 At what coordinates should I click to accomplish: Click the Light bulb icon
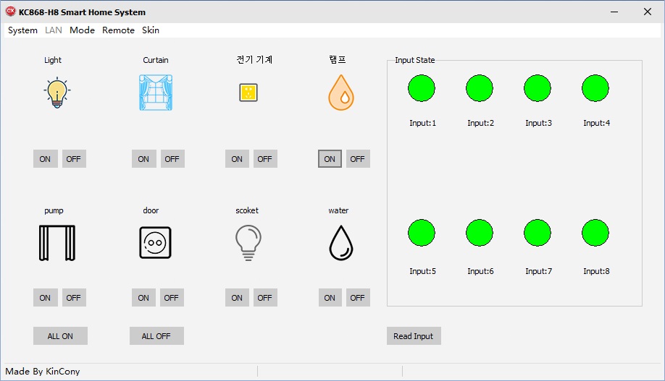point(57,93)
